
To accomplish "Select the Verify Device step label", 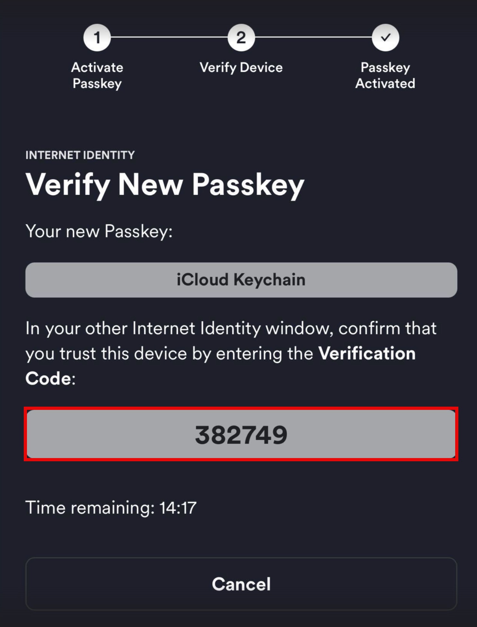I will point(241,67).
